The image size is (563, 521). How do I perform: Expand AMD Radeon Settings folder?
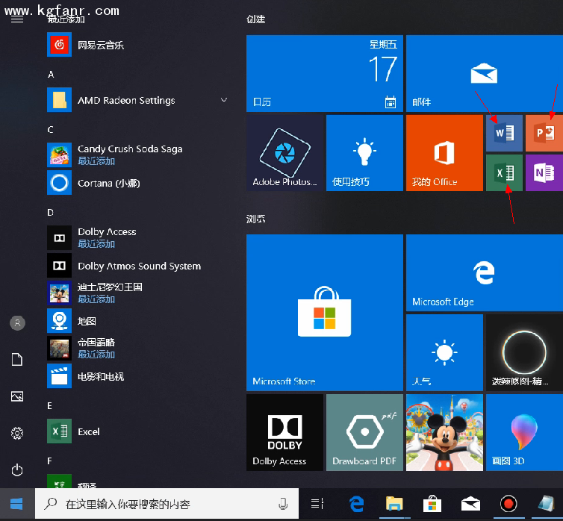click(224, 100)
